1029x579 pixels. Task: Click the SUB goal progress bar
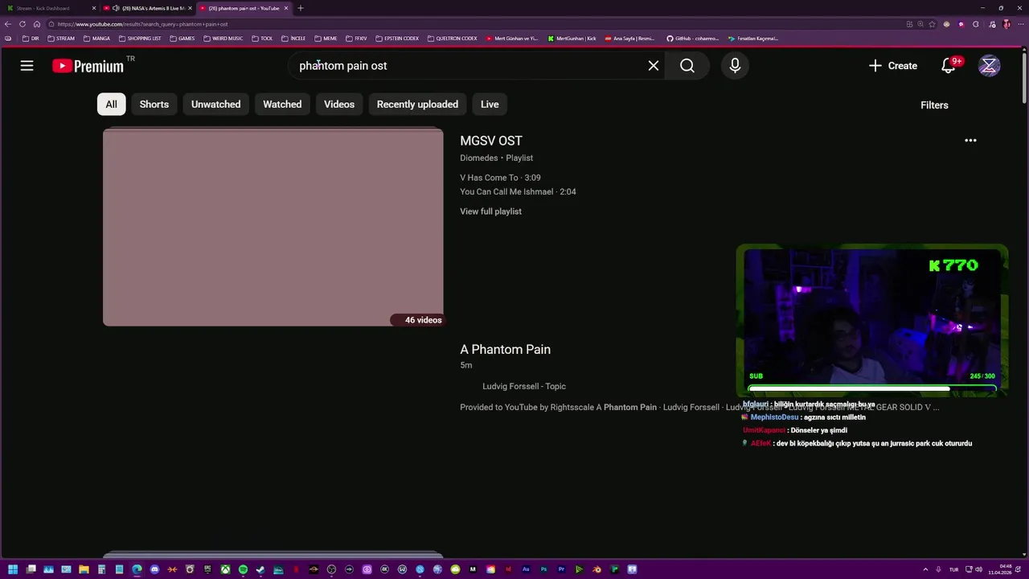pyautogui.click(x=872, y=389)
